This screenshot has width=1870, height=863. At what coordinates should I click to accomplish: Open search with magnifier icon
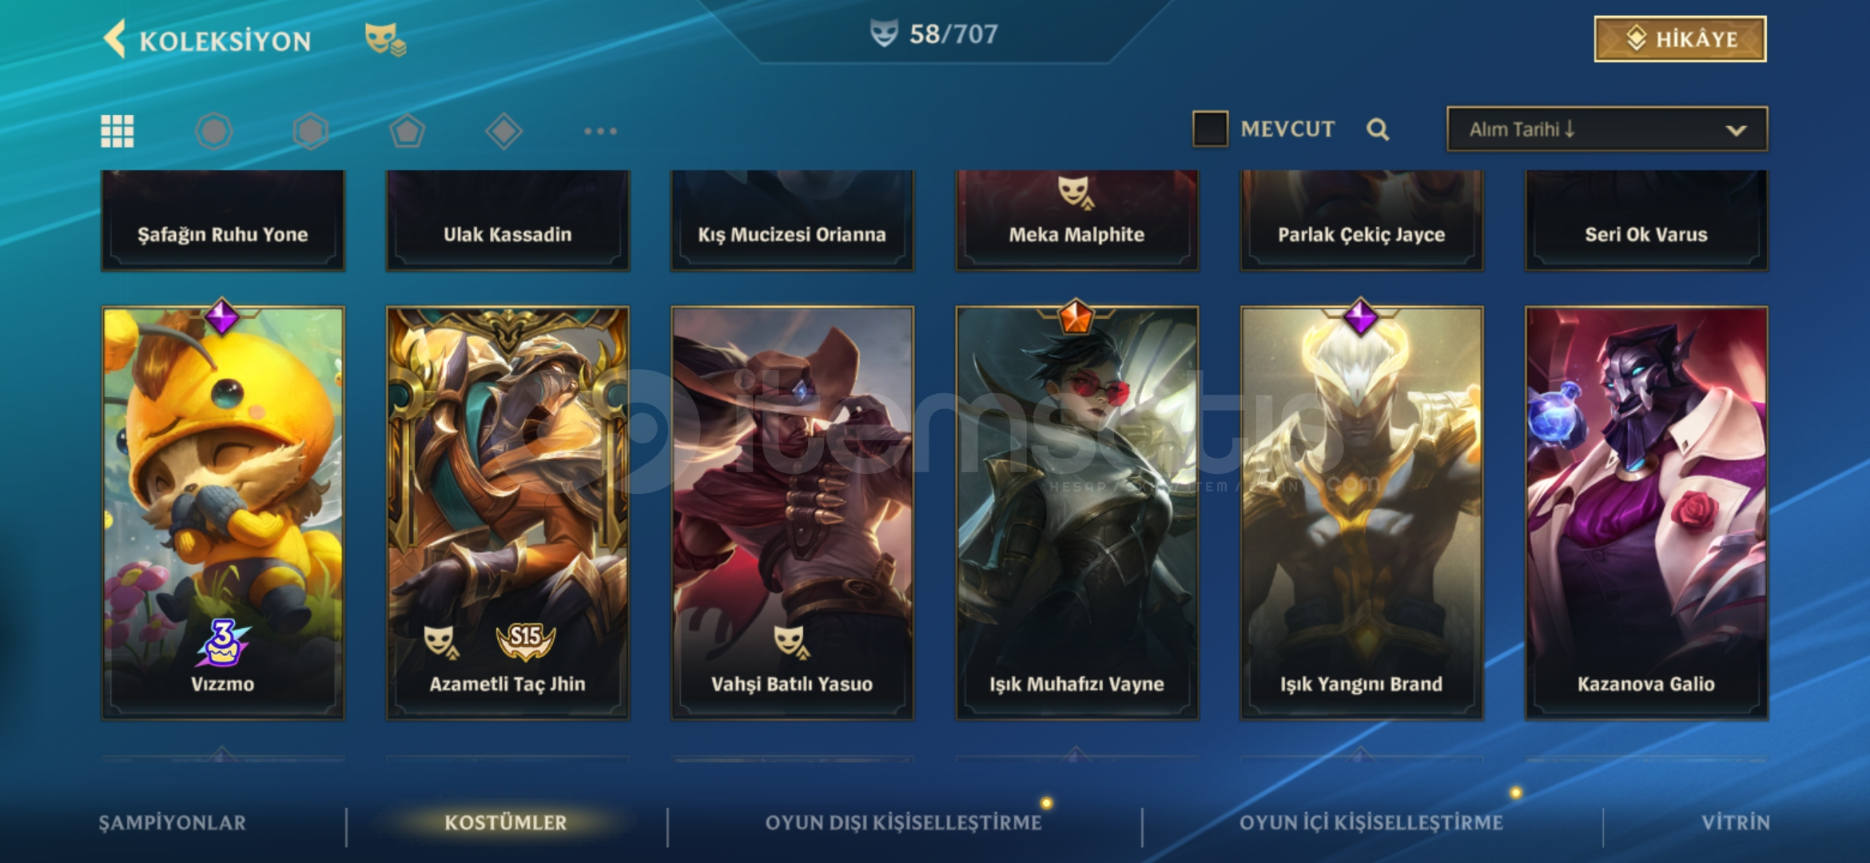pos(1377,129)
